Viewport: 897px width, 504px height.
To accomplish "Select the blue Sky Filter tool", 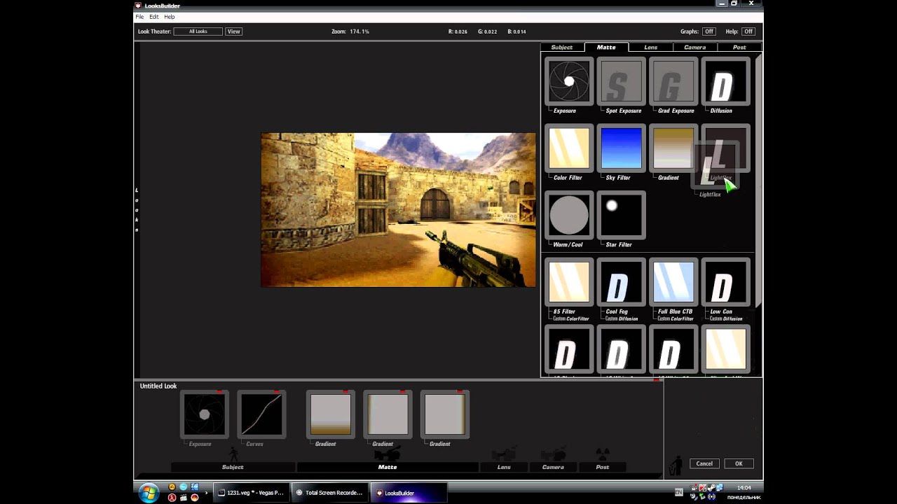I will 621,148.
